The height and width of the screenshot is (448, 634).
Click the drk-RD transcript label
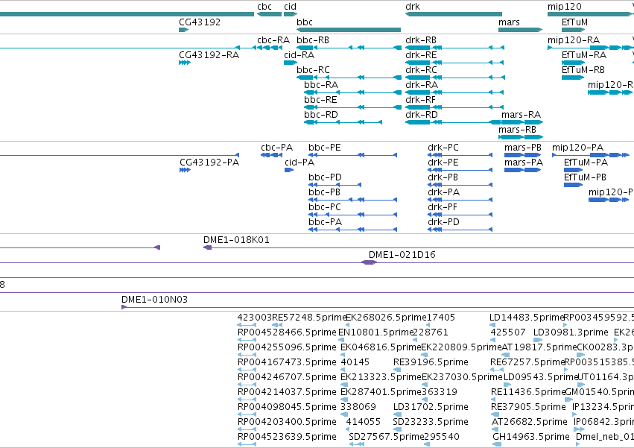422,115
